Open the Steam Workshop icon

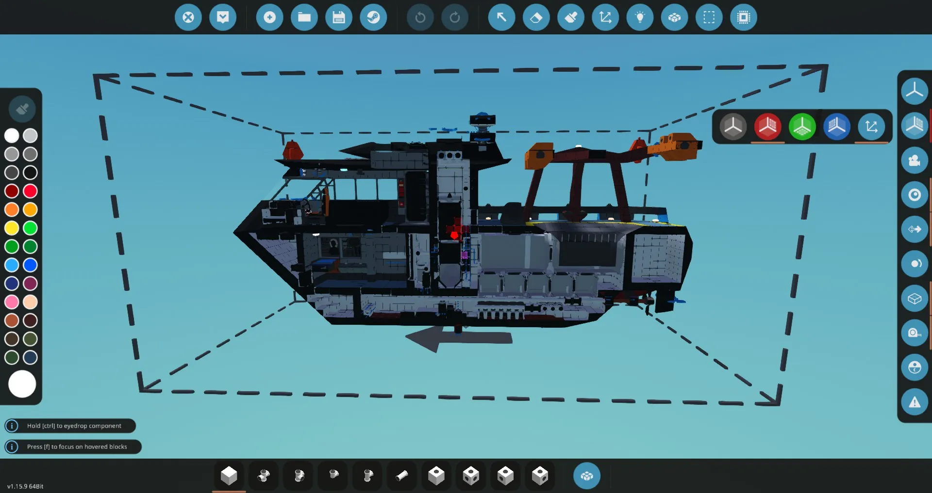click(x=373, y=17)
